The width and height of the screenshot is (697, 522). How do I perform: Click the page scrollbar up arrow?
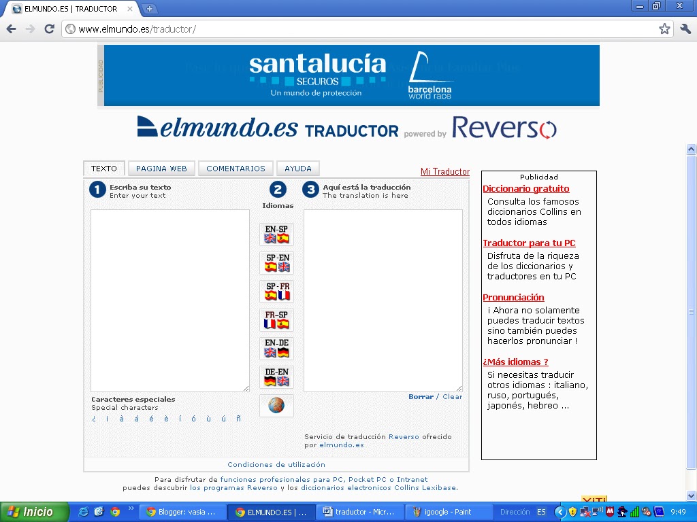click(x=692, y=149)
